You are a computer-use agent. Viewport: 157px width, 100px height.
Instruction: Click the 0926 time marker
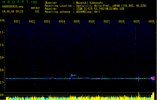(x=92, y=21)
